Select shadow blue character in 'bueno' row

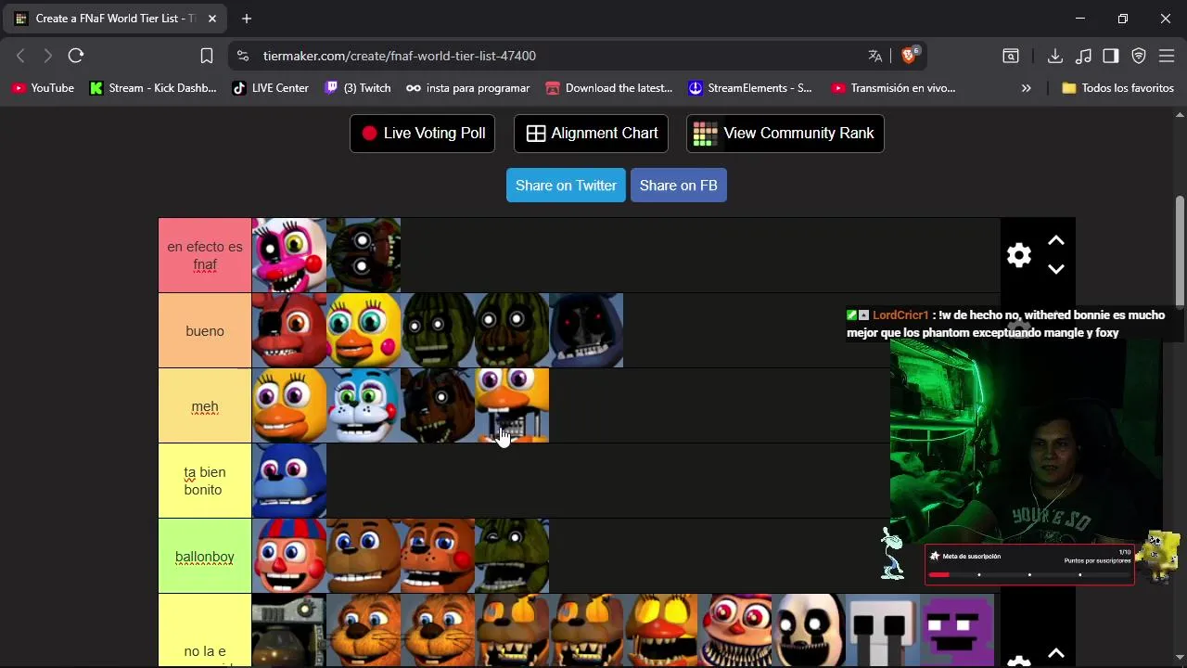[586, 331]
